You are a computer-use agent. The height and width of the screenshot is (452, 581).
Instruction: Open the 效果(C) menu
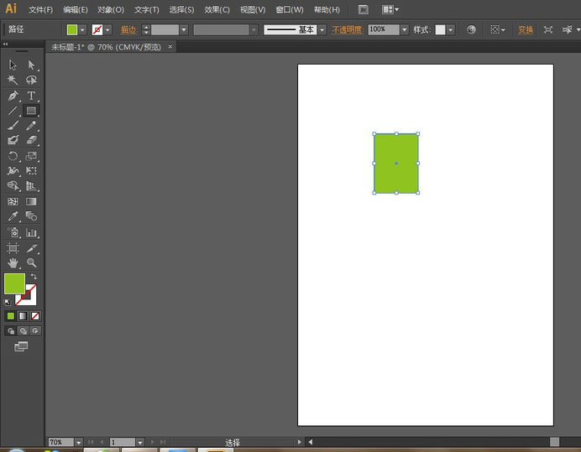[217, 9]
